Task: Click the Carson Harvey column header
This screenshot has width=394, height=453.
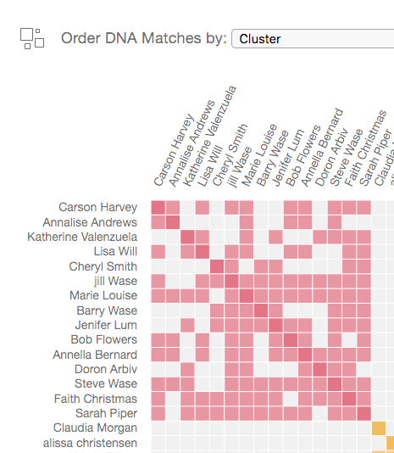Action: (x=173, y=150)
